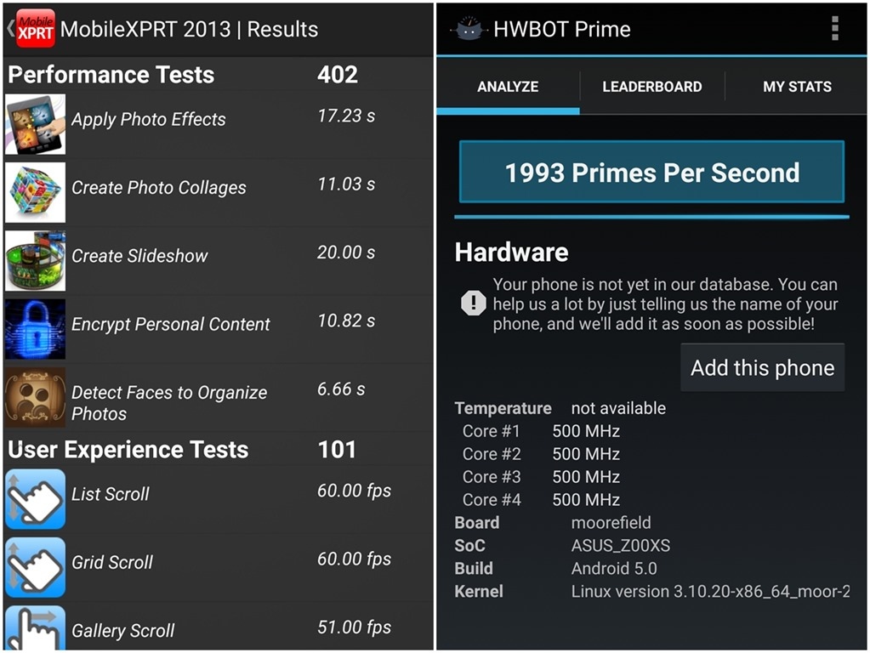Switch to the LEADERBOARD tab
870x653 pixels.
[x=652, y=87]
